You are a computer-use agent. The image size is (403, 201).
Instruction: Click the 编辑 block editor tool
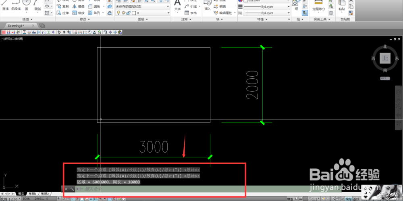point(220,6)
